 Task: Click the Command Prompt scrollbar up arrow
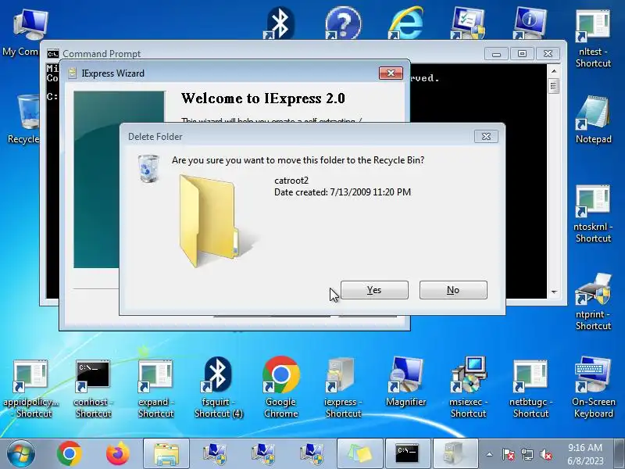tap(554, 71)
